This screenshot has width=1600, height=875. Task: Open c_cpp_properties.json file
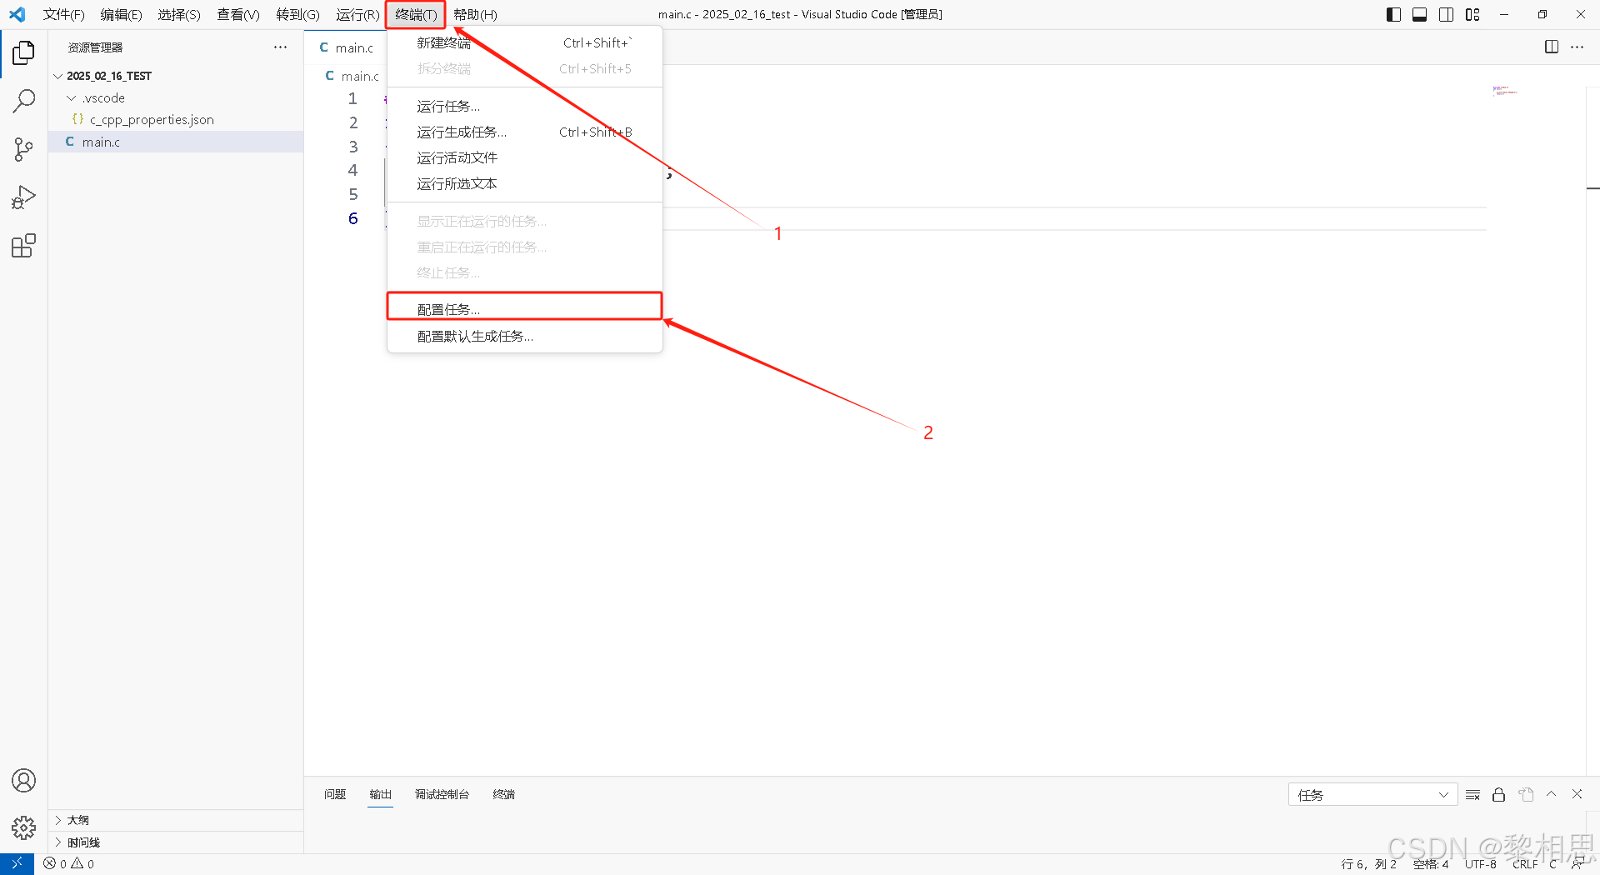(x=176, y=120)
